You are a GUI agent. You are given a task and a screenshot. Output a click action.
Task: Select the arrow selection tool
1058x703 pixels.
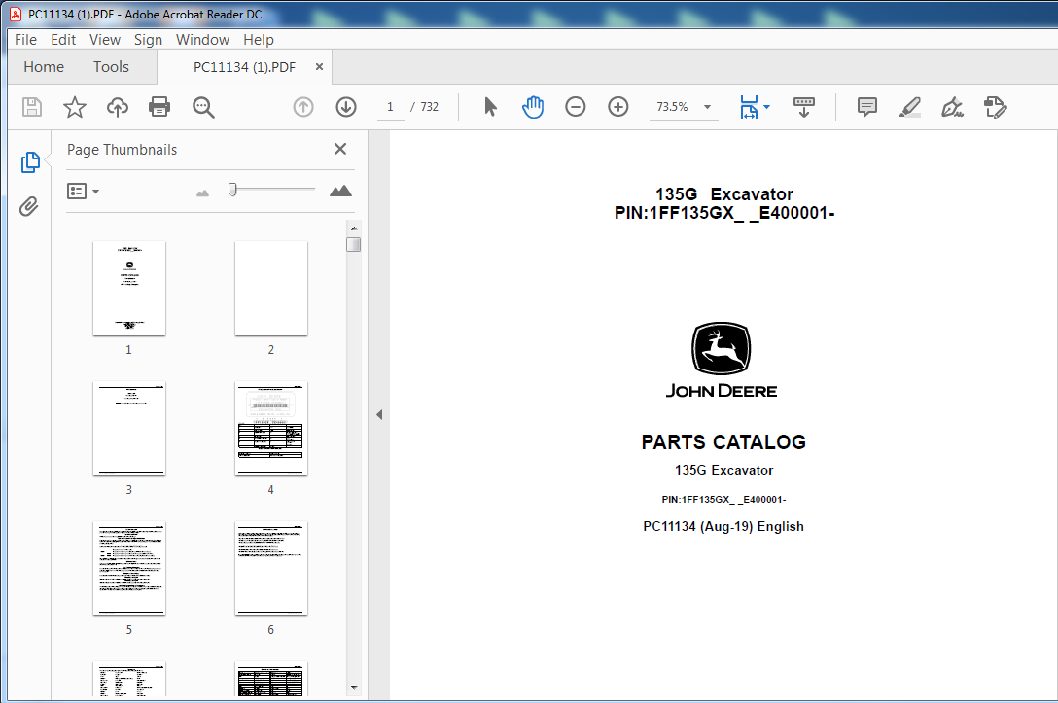tap(490, 107)
